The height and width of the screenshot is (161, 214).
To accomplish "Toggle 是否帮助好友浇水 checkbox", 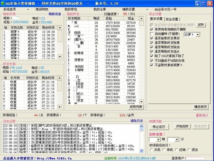I will (x=152, y=52).
